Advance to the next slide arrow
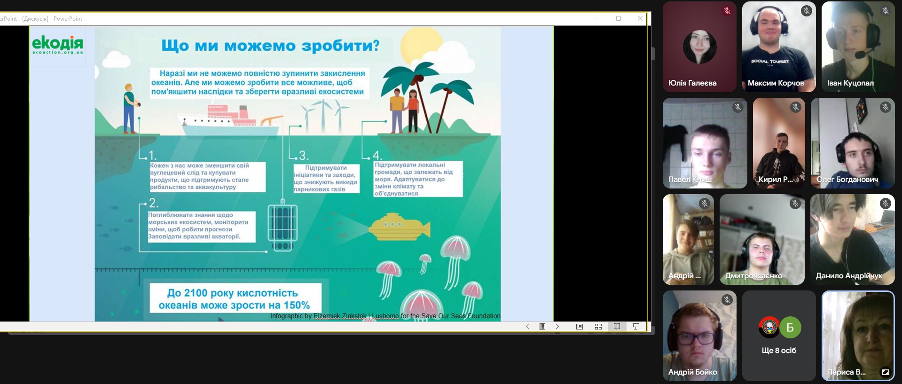The height and width of the screenshot is (384, 902). click(557, 327)
